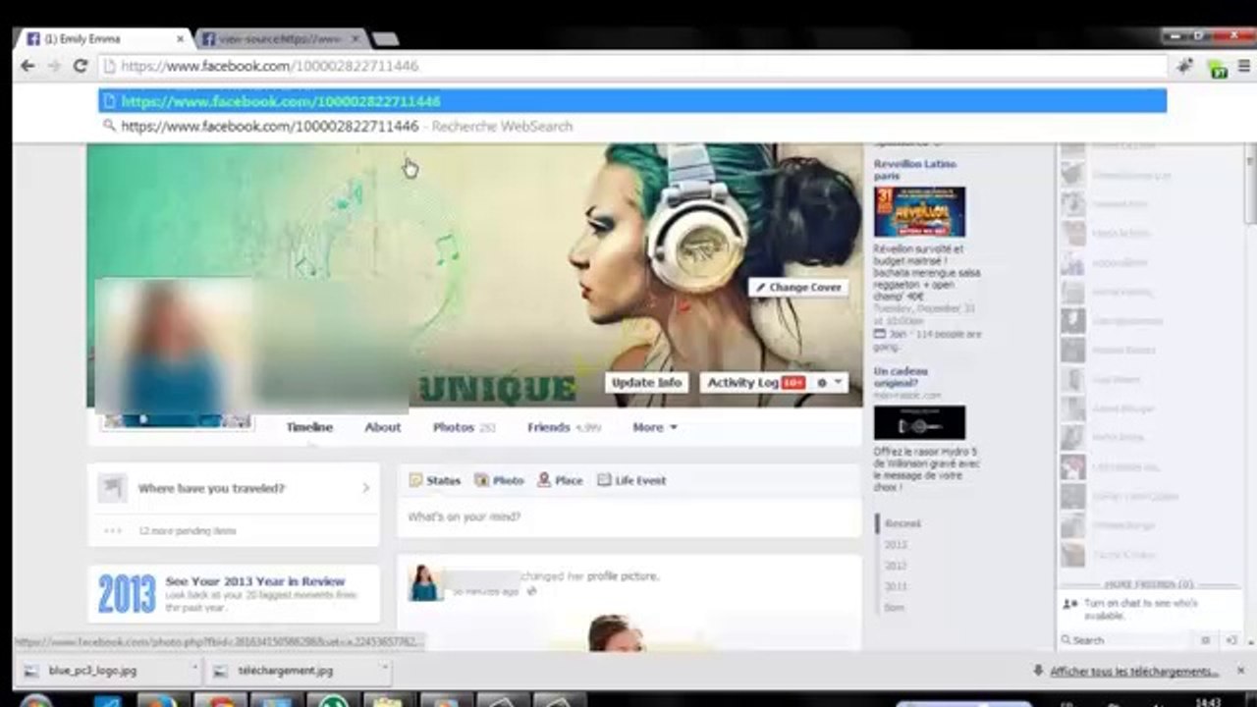This screenshot has width=1257, height=707.
Task: Select the Place composer option
Action: click(560, 480)
